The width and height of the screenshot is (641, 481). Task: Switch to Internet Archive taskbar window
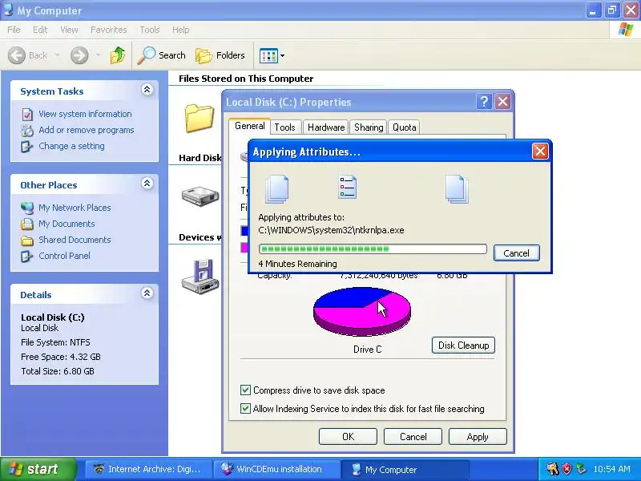tap(148, 469)
